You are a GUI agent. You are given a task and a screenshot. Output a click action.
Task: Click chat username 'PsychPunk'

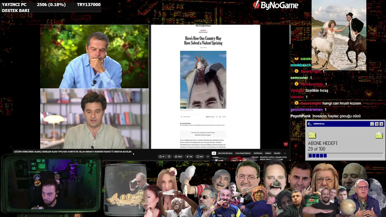[300, 116]
